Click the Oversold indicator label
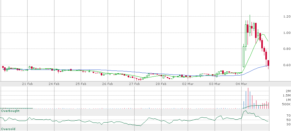This screenshot has height=131, width=291. [8, 129]
